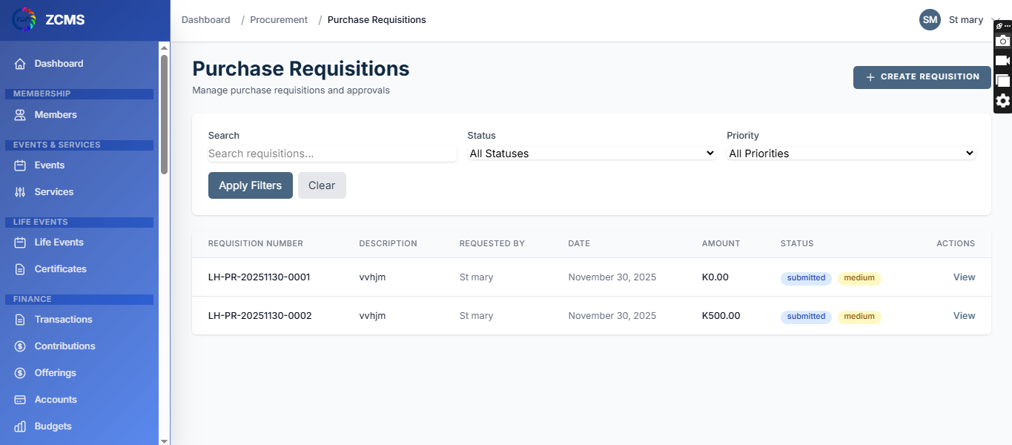
Task: Click the Certificates document icon
Action: [x=20, y=269]
